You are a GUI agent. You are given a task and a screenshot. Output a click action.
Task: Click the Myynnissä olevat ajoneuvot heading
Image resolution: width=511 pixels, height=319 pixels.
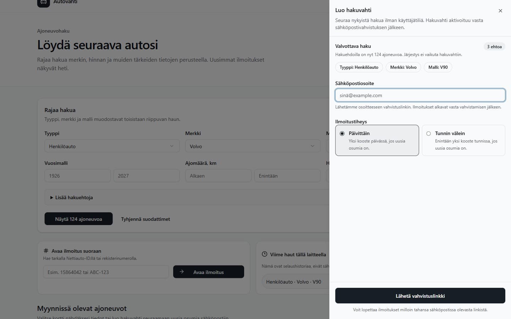[82, 308]
